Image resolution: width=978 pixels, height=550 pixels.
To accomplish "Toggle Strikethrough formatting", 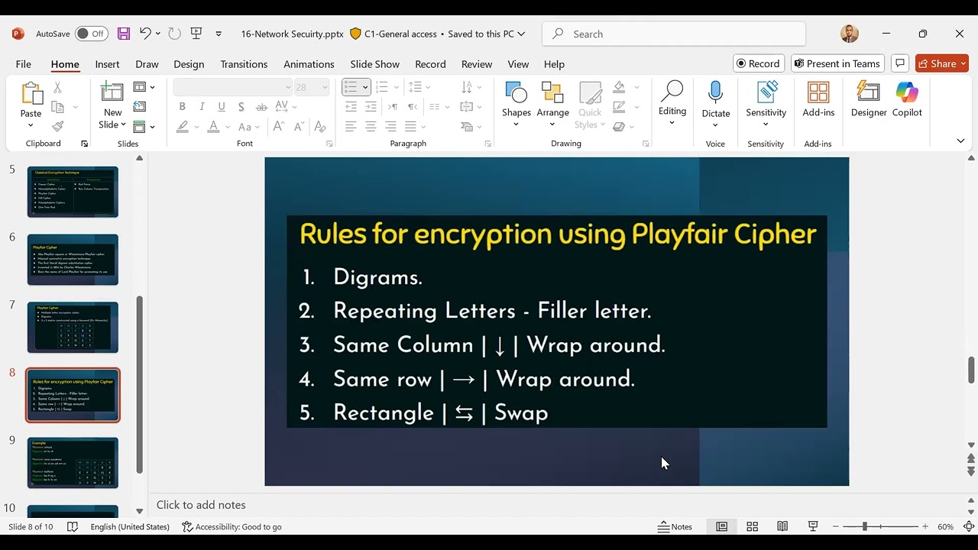I will [261, 107].
